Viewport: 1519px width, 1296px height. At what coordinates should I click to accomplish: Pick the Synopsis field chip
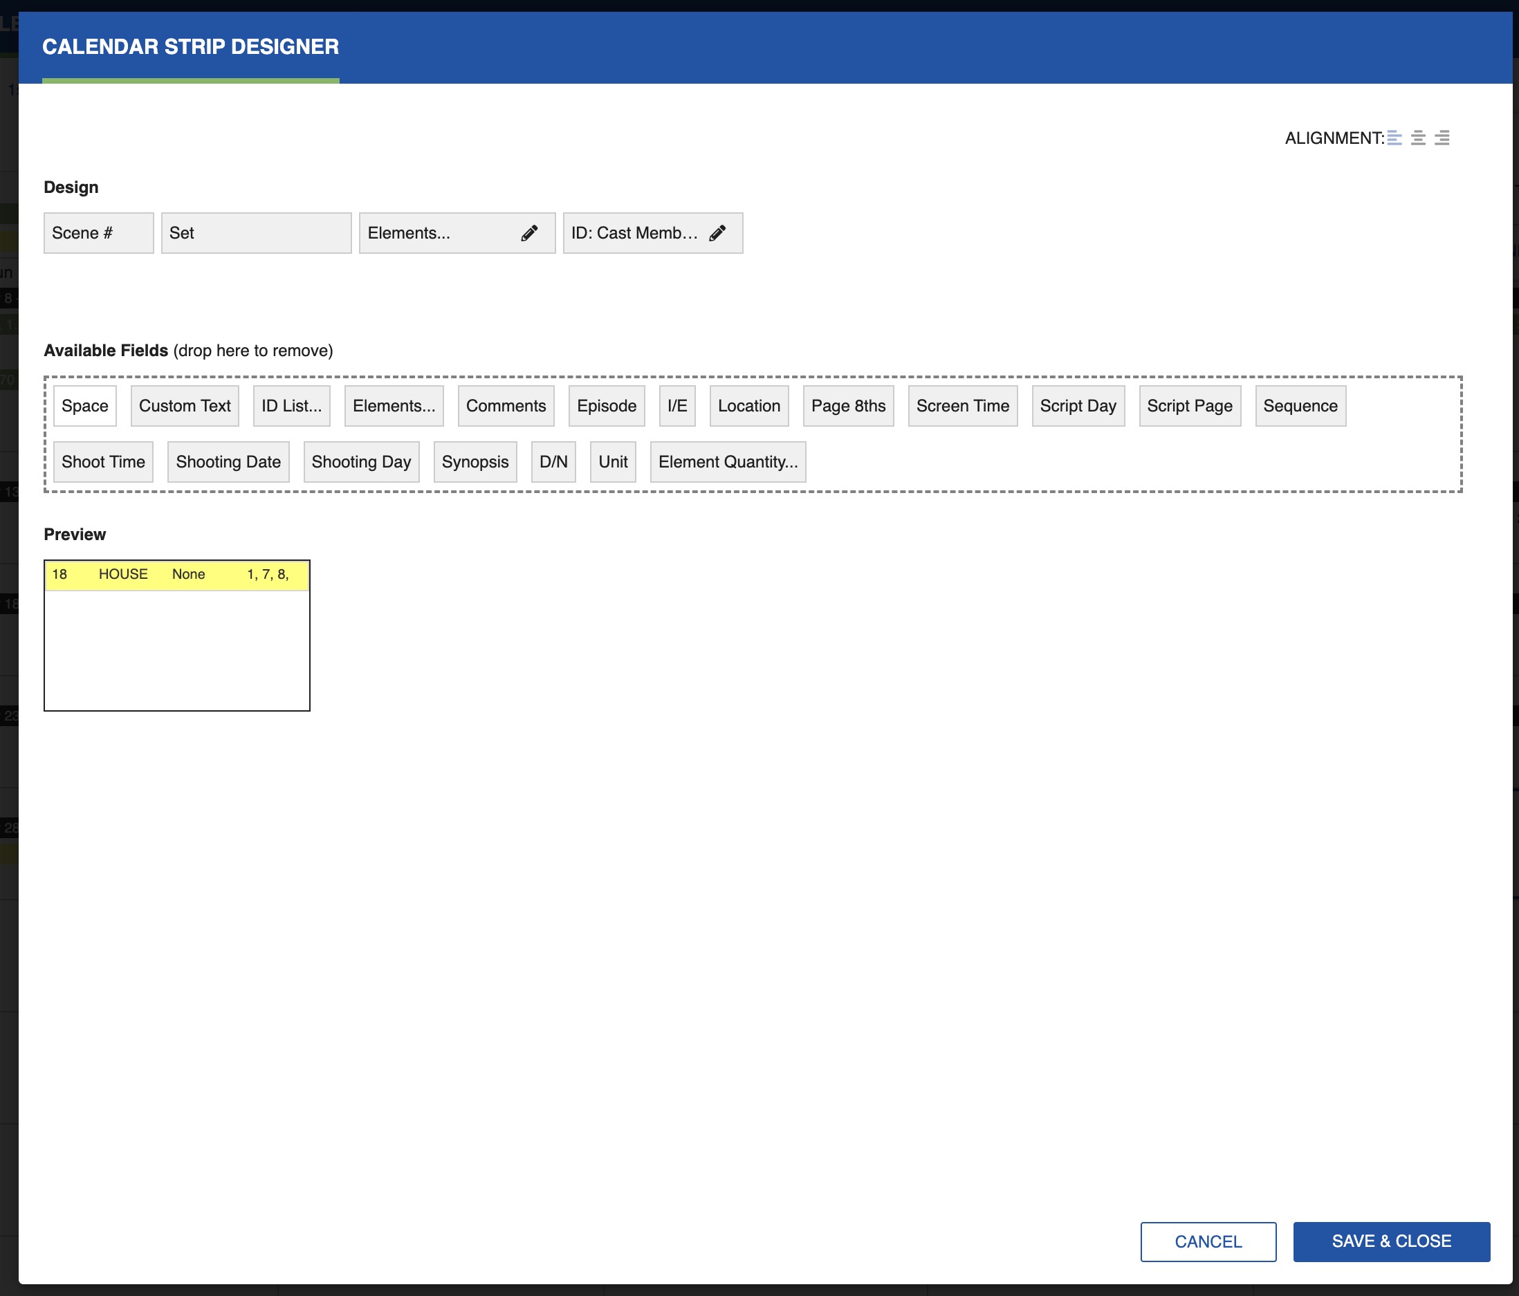[475, 462]
